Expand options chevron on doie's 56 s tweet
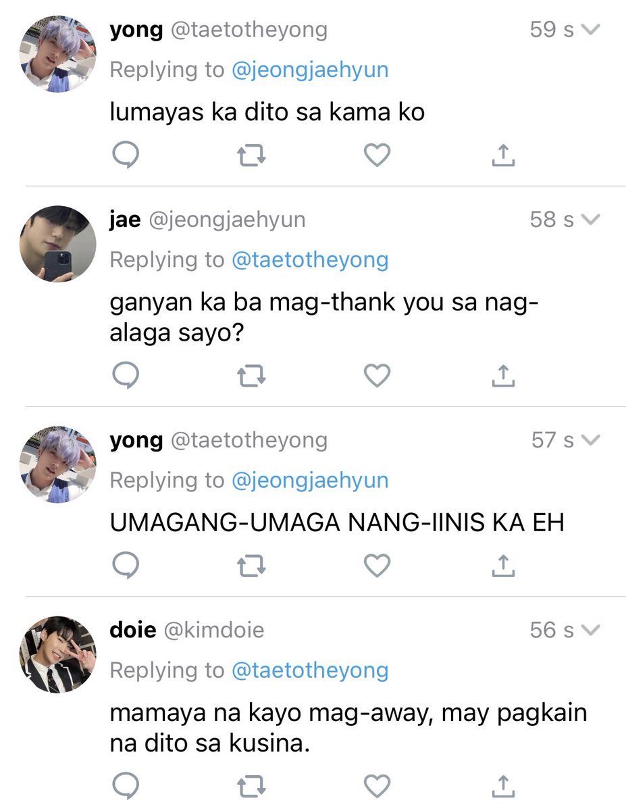 point(590,631)
